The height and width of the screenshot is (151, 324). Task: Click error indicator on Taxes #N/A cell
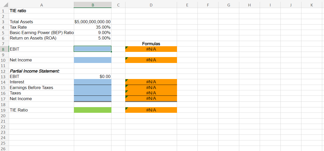pos(127,91)
